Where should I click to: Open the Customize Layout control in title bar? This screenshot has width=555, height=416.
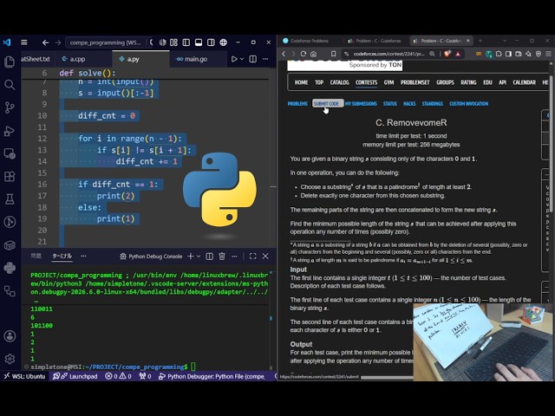pos(173,42)
